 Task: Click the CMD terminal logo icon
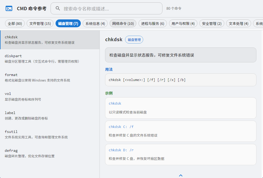pyautogui.click(x=9, y=8)
